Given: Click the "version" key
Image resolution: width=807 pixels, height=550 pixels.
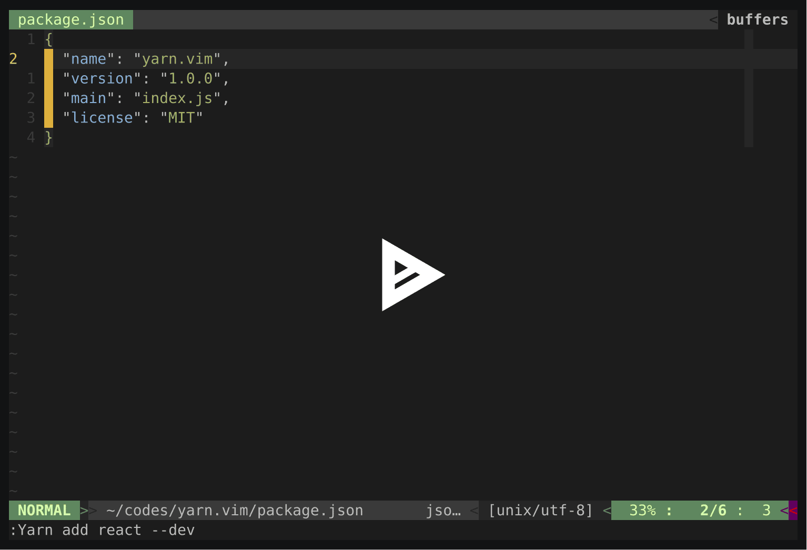Looking at the screenshot, I should coord(102,78).
